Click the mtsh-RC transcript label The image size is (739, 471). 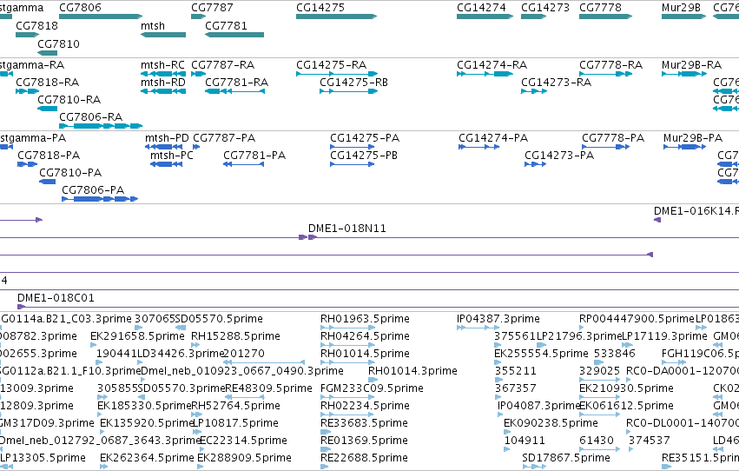162,65
